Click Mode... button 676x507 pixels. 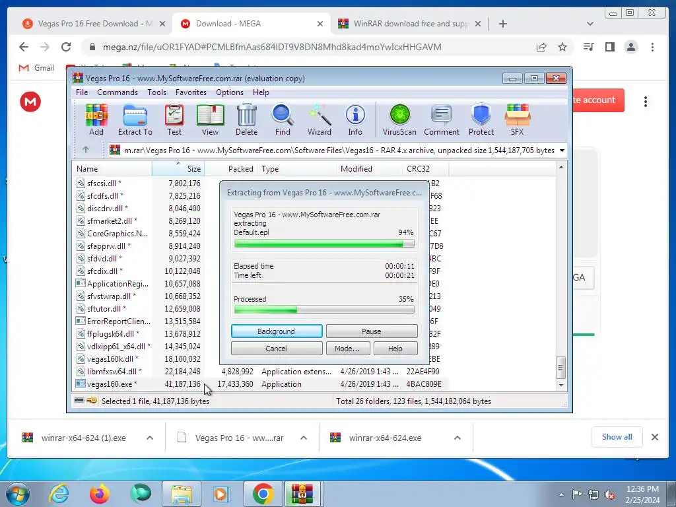pyautogui.click(x=347, y=349)
